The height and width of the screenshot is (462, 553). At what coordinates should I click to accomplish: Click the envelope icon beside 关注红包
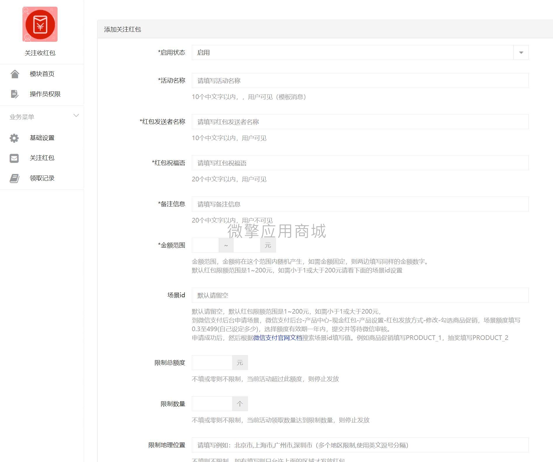pos(14,158)
